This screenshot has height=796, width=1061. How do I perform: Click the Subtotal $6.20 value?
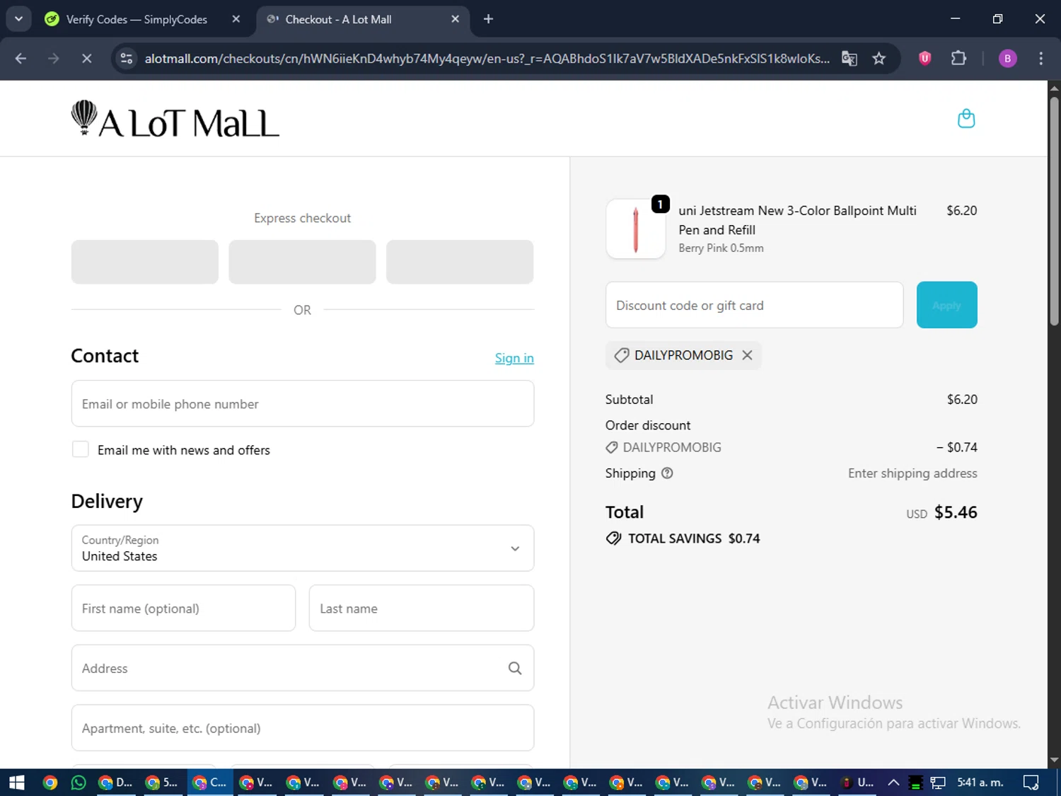(x=962, y=400)
